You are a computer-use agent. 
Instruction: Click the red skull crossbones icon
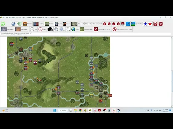click(x=161, y=24)
